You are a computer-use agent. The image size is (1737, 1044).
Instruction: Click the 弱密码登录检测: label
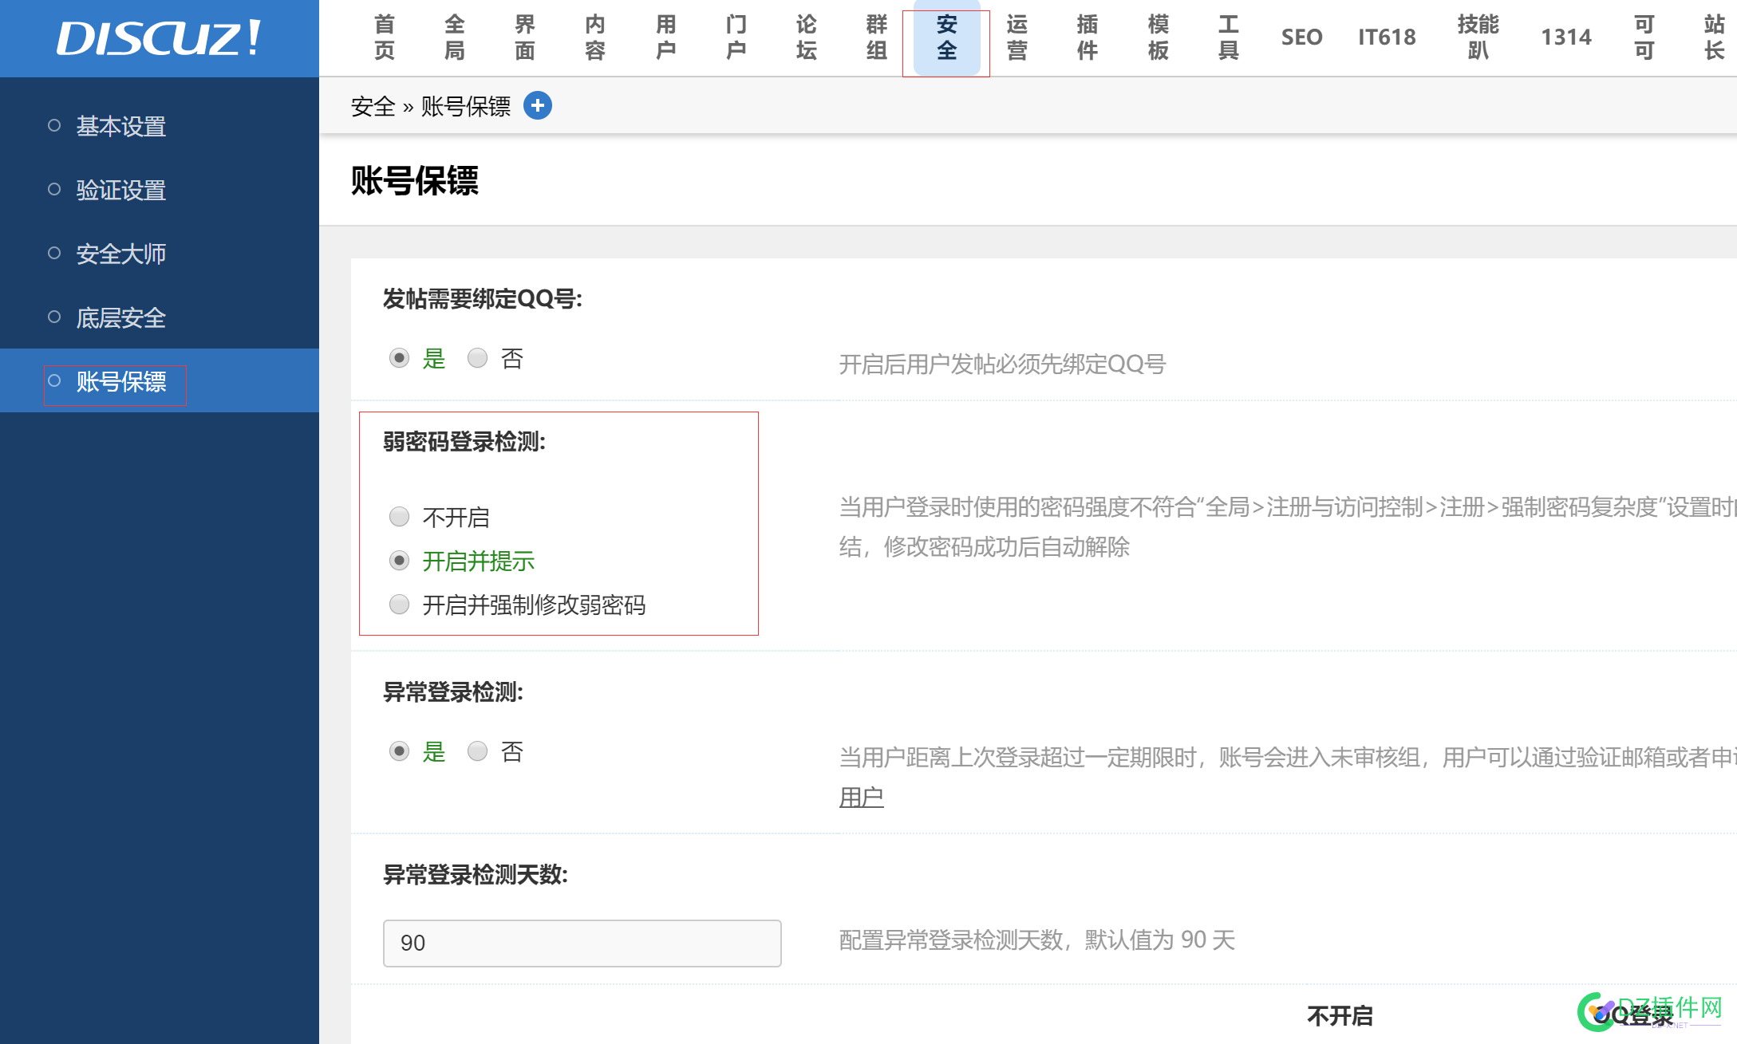464,441
